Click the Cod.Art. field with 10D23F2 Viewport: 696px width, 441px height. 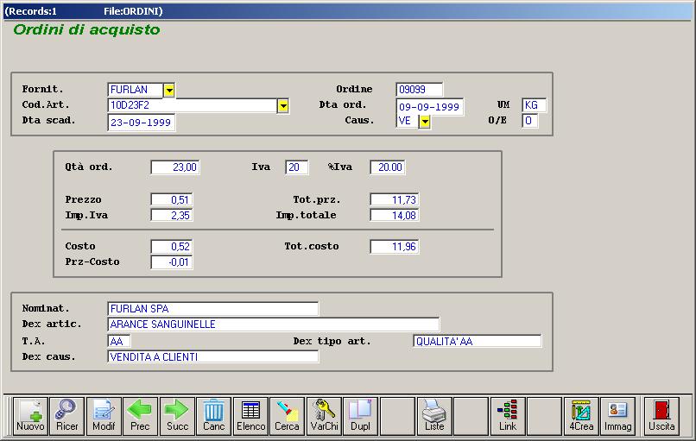[193, 105]
